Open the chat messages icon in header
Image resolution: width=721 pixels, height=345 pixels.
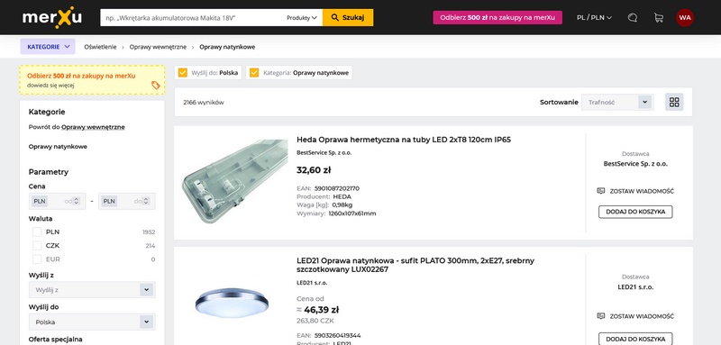(x=633, y=18)
